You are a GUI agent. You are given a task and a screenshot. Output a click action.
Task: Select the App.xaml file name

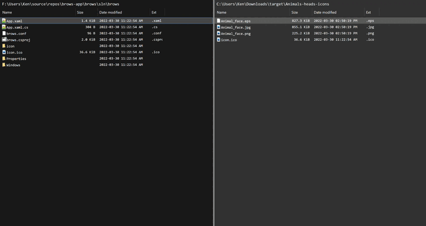tap(14, 21)
